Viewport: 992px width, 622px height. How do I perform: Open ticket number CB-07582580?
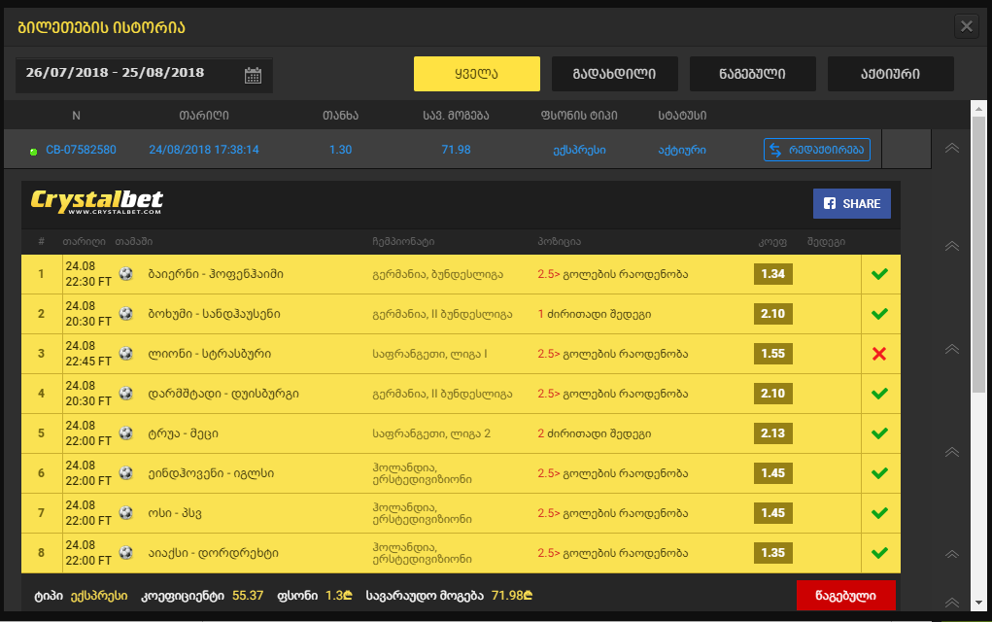(81, 150)
